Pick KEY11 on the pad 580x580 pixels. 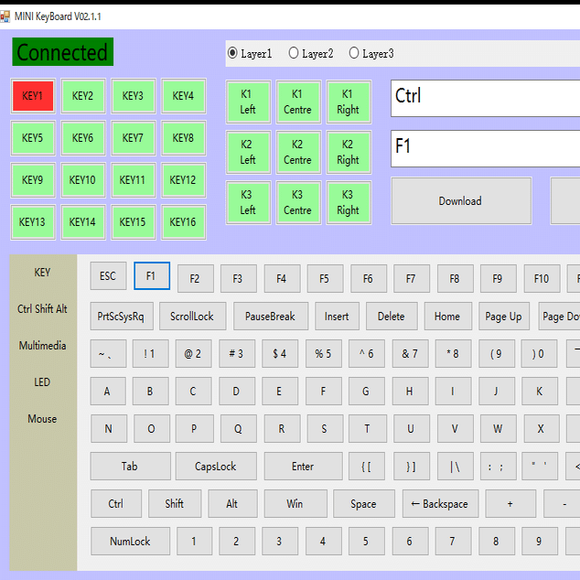click(133, 180)
